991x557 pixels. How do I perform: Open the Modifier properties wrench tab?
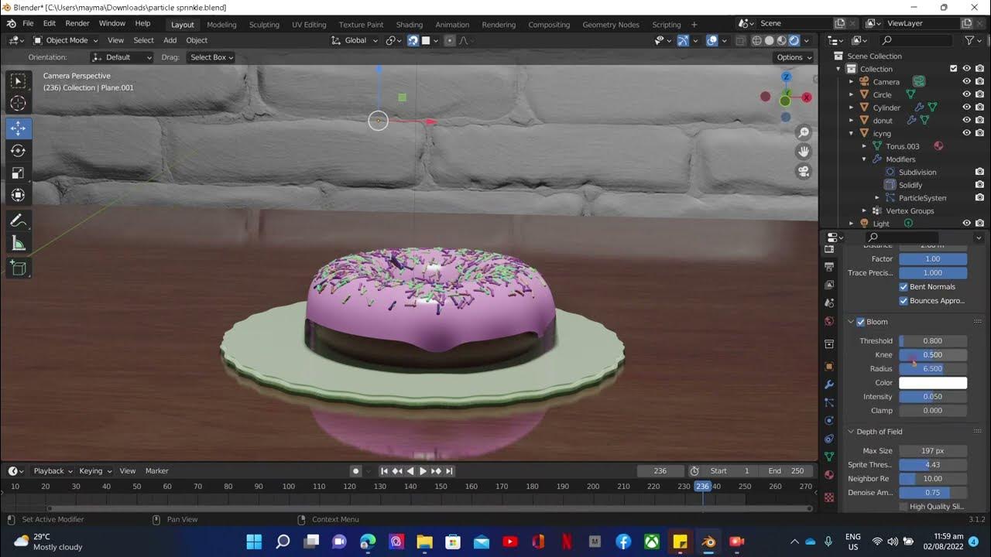tap(829, 384)
